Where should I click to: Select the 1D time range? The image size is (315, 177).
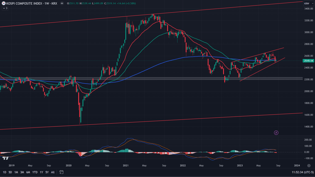[x=4, y=172]
